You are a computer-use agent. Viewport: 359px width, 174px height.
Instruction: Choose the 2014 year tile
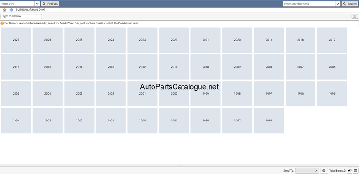(79, 67)
